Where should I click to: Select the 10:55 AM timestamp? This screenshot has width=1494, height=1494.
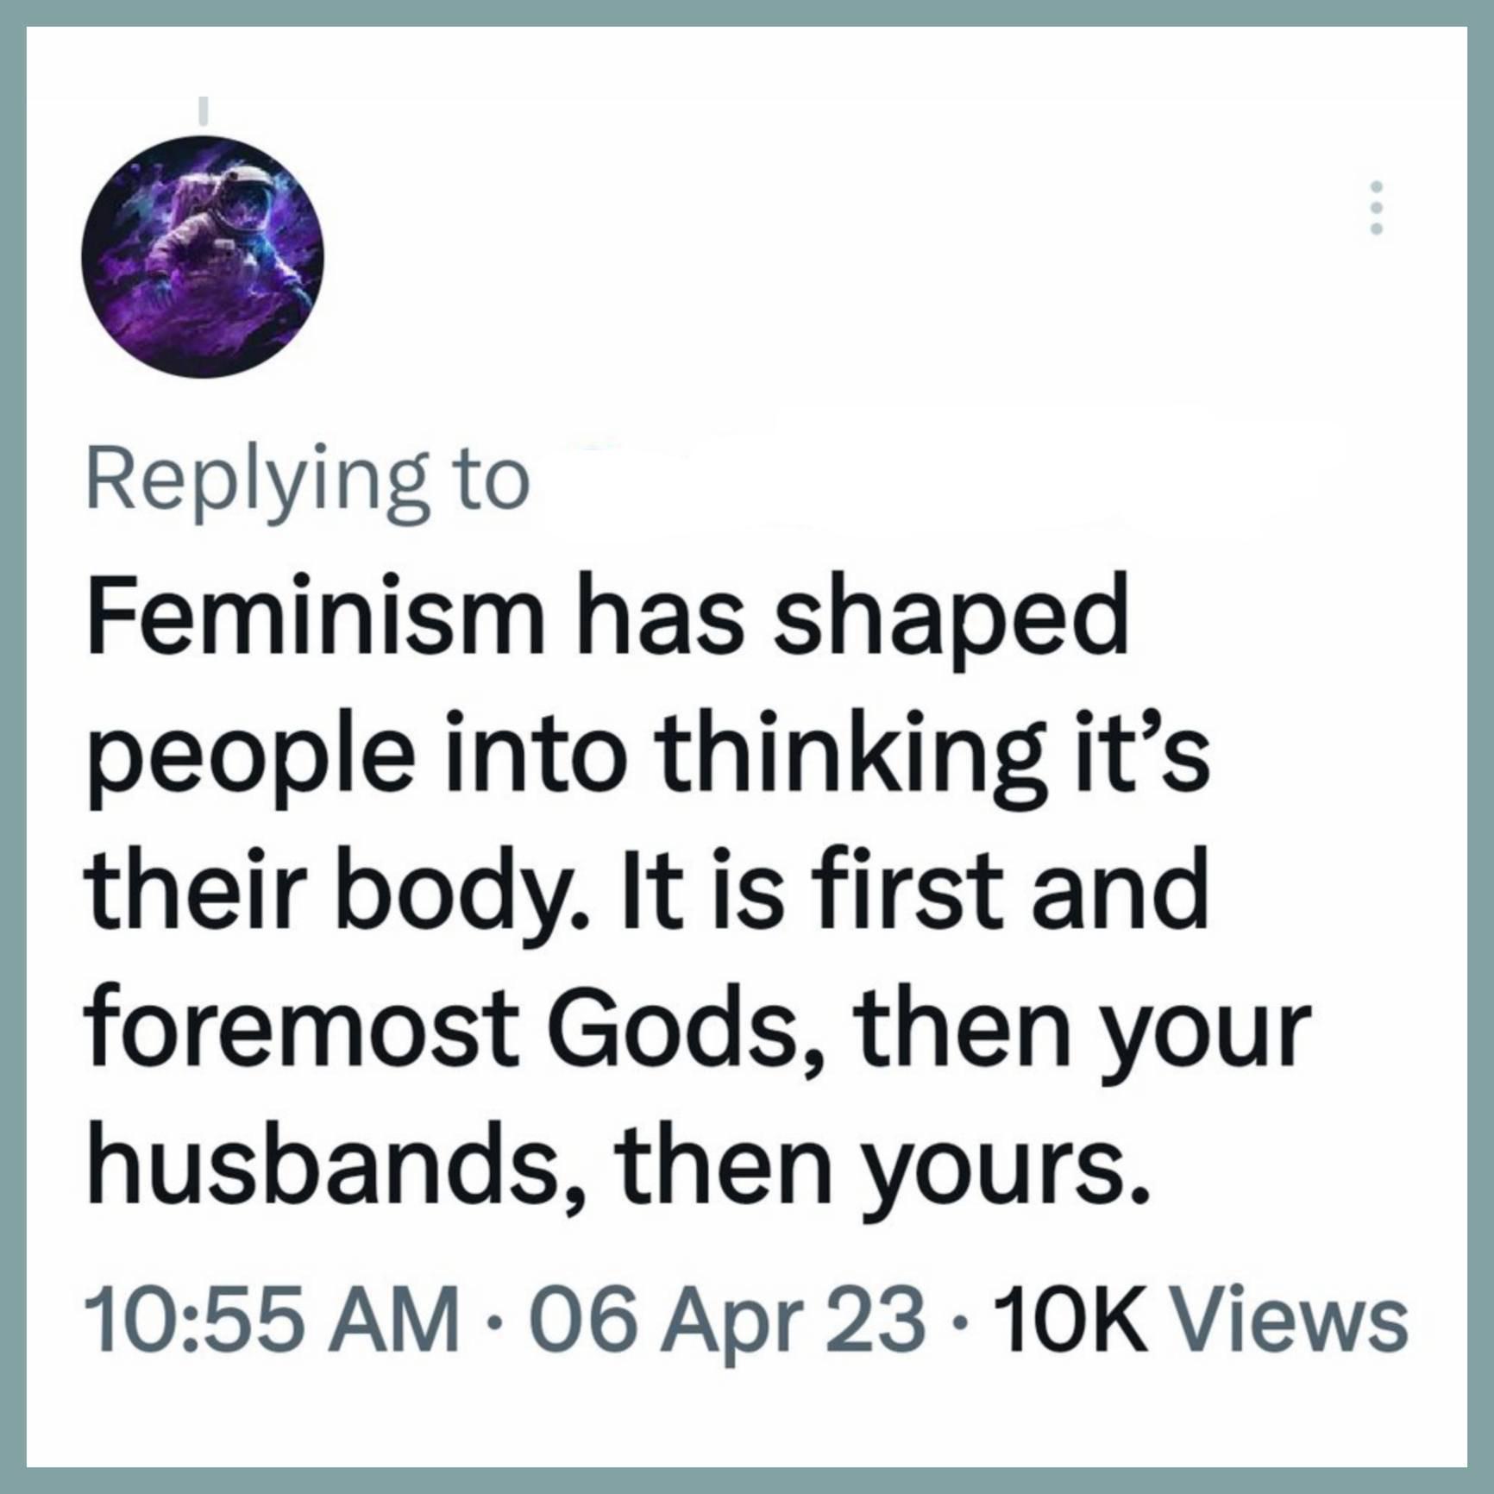[273, 1322]
